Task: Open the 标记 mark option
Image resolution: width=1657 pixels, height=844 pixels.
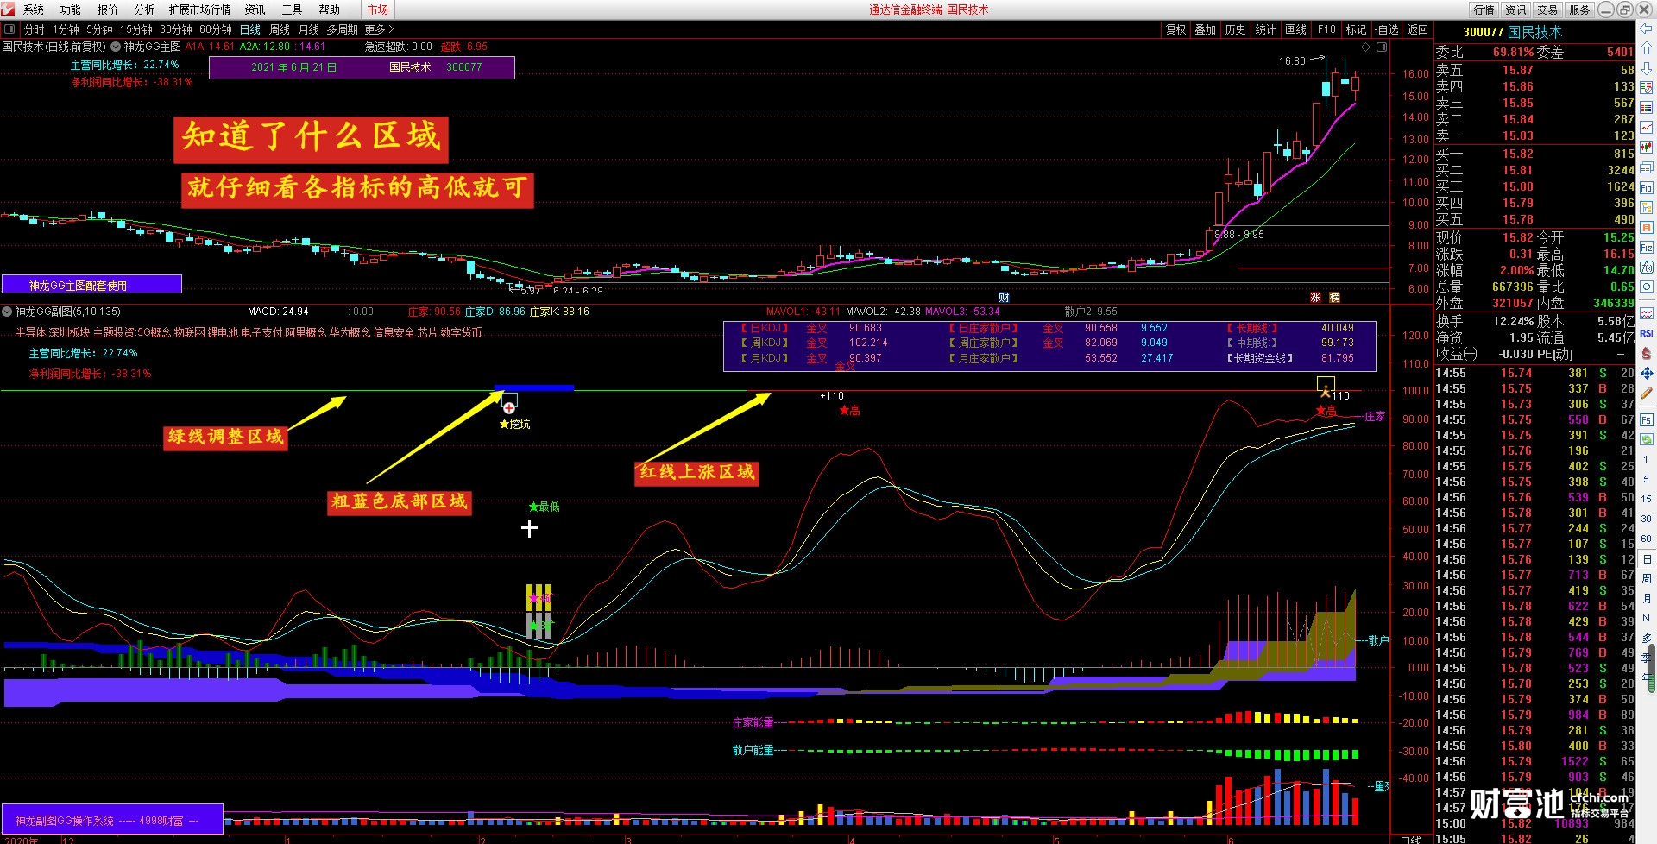Action: pyautogui.click(x=1357, y=29)
